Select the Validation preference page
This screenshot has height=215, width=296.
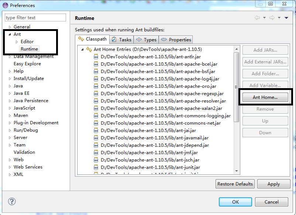24,152
